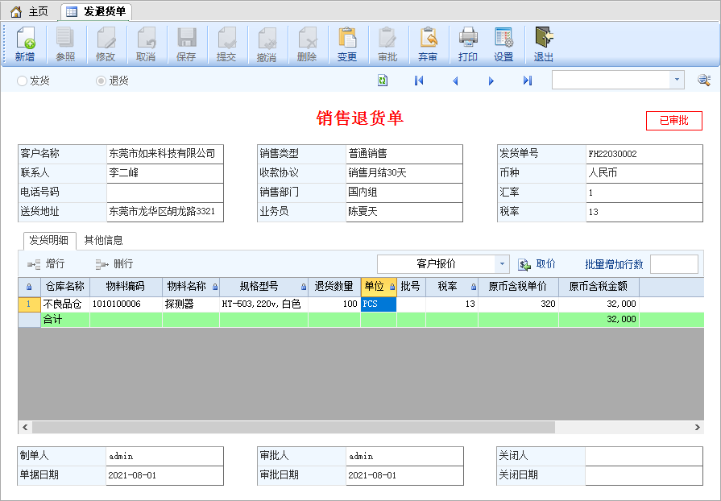Click the green refresh document icon
The image size is (721, 501).
[383, 81]
